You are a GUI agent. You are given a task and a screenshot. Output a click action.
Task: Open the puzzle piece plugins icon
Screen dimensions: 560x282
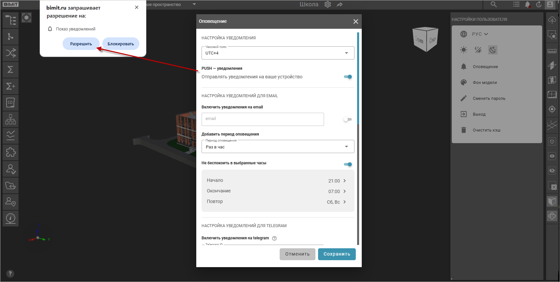pyautogui.click(x=10, y=152)
